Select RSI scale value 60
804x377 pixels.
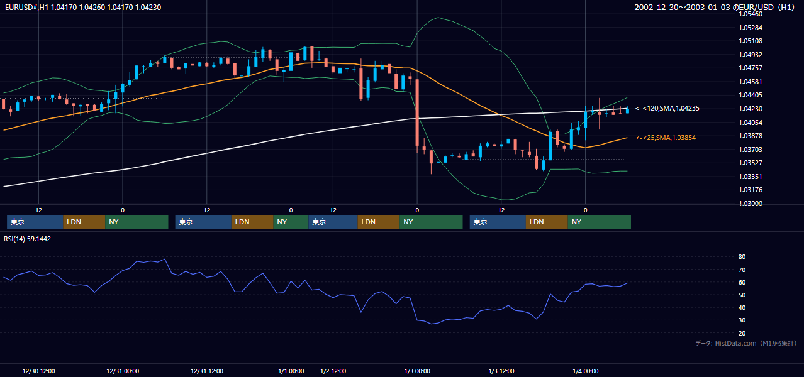(x=742, y=282)
